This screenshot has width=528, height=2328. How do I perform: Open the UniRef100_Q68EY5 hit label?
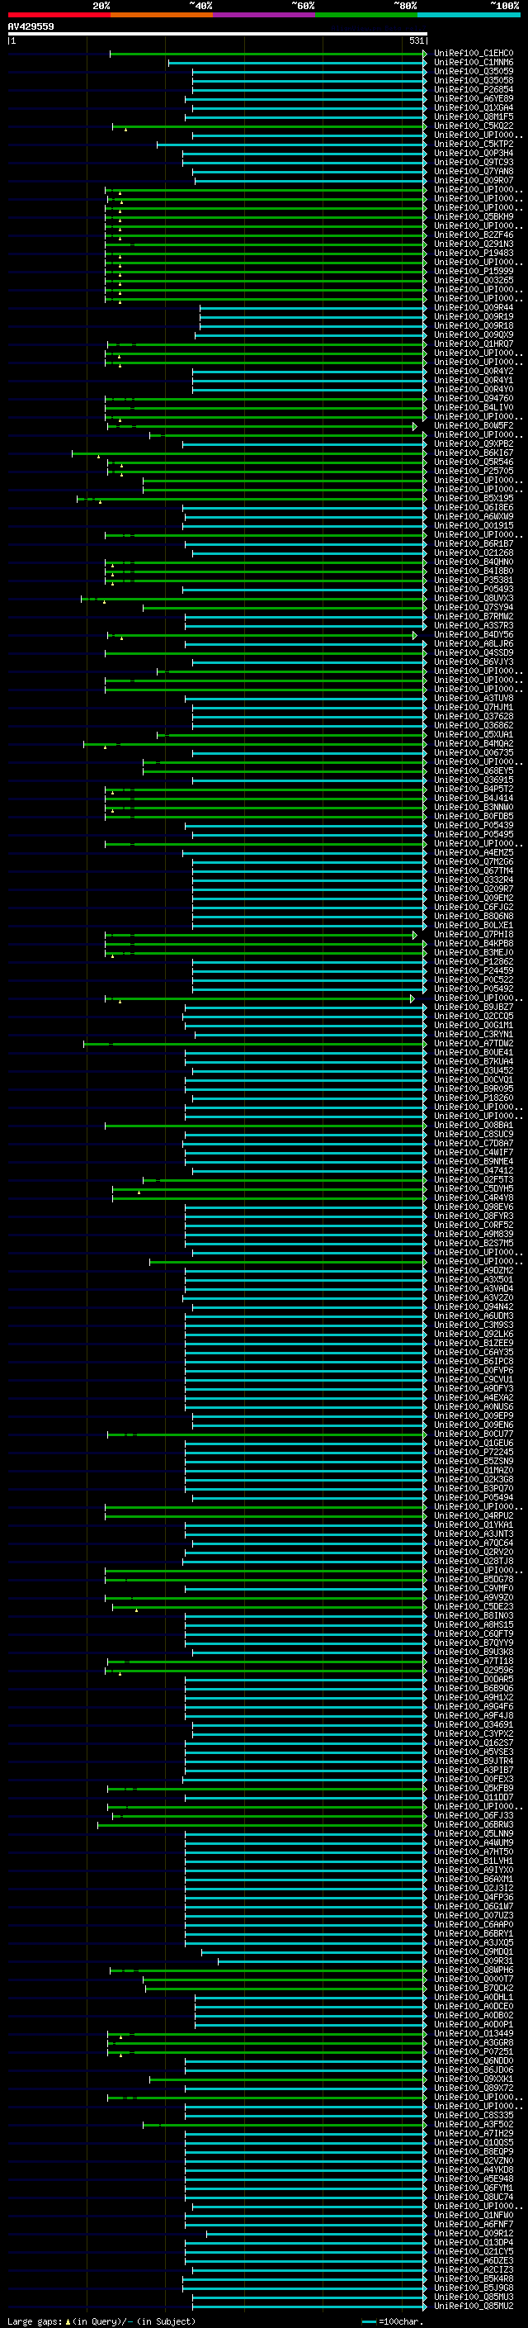coord(473,770)
